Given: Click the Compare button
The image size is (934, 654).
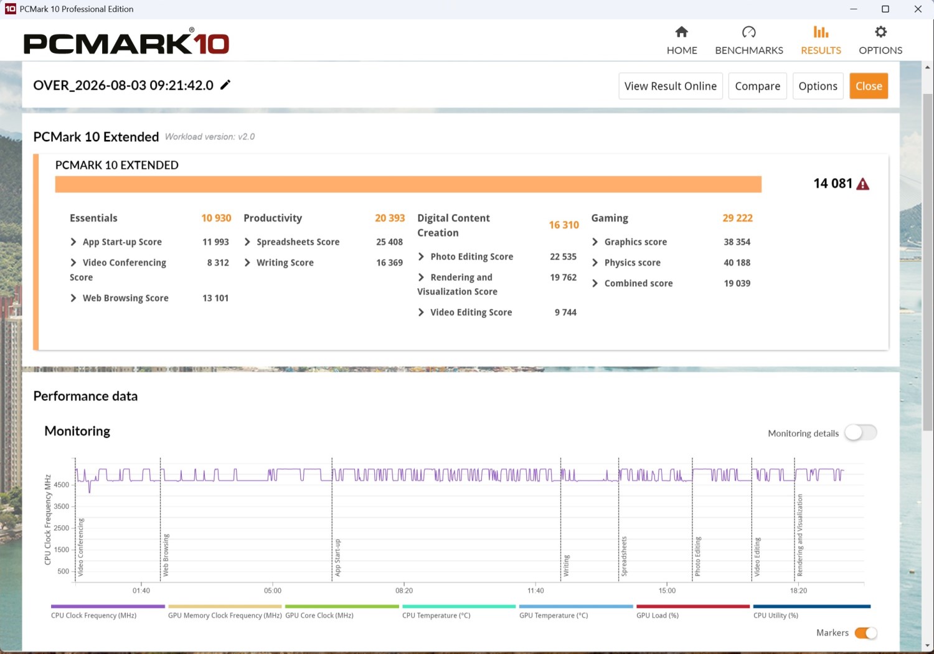Looking at the screenshot, I should click(x=758, y=86).
